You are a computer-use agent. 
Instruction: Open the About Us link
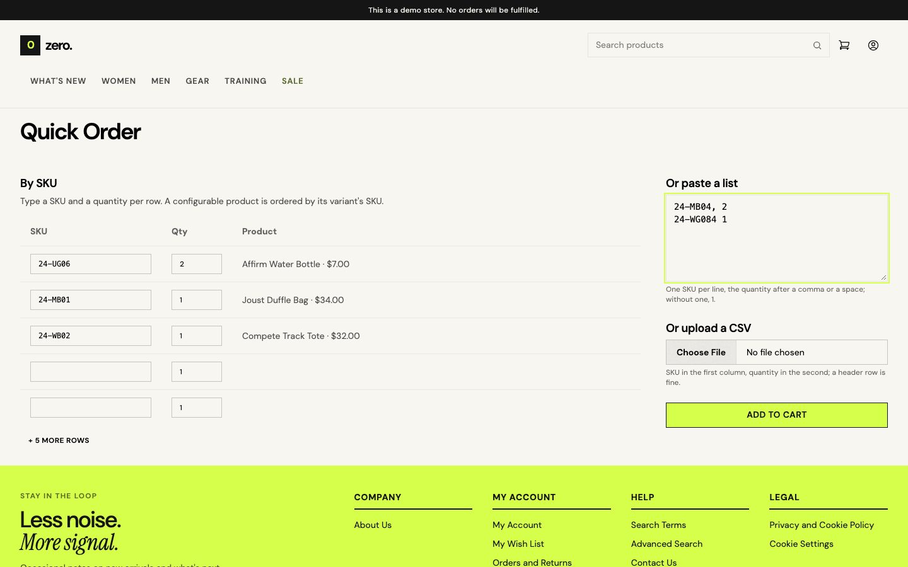(x=373, y=525)
